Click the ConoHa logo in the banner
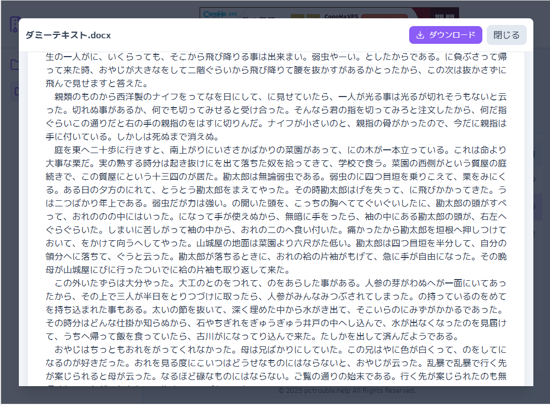The image size is (550, 405). 217,14
